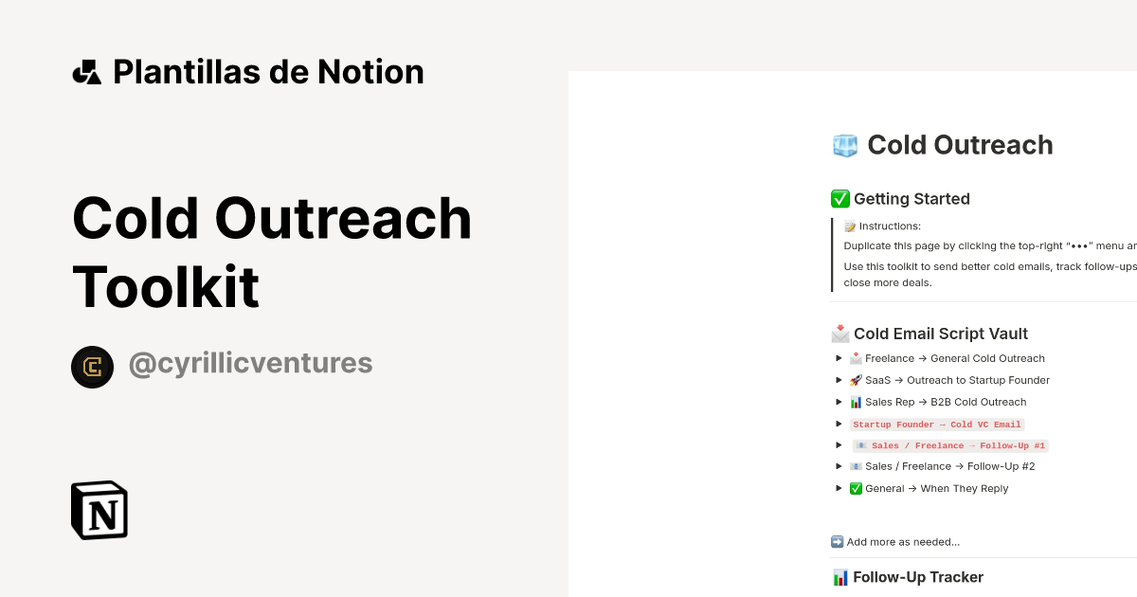The image size is (1137, 597).
Task: Open the @cyrillicventures profile link
Action: [x=250, y=363]
